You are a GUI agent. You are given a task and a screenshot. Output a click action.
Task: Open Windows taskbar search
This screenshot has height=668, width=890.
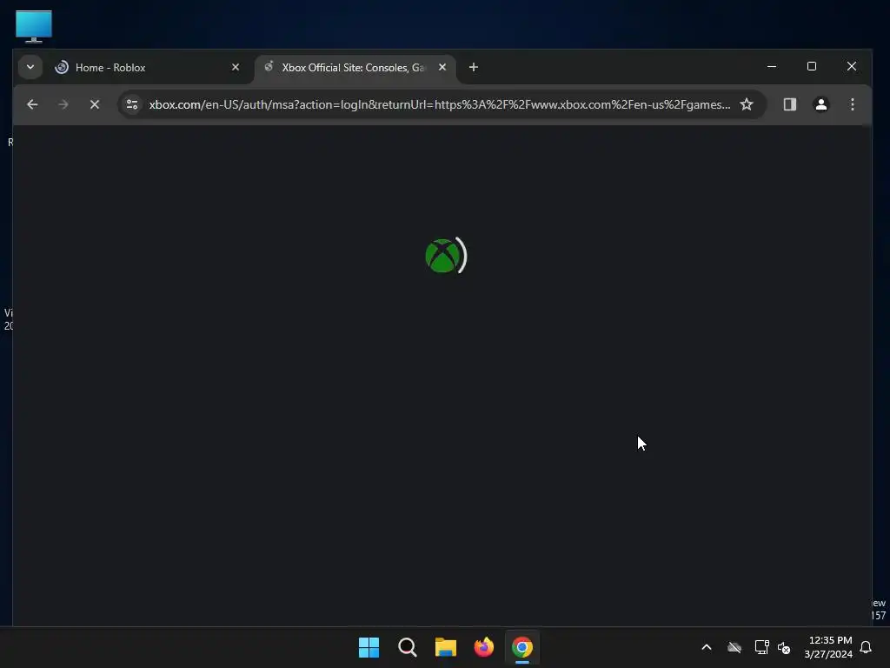click(407, 647)
